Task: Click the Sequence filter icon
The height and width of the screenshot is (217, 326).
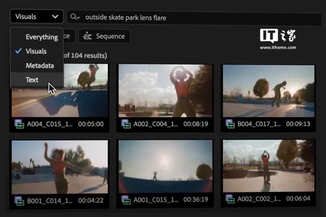Action: pyautogui.click(x=87, y=37)
